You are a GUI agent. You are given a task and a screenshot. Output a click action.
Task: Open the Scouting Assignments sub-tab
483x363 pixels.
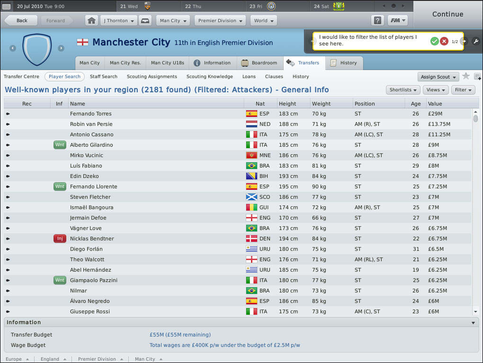click(x=152, y=77)
